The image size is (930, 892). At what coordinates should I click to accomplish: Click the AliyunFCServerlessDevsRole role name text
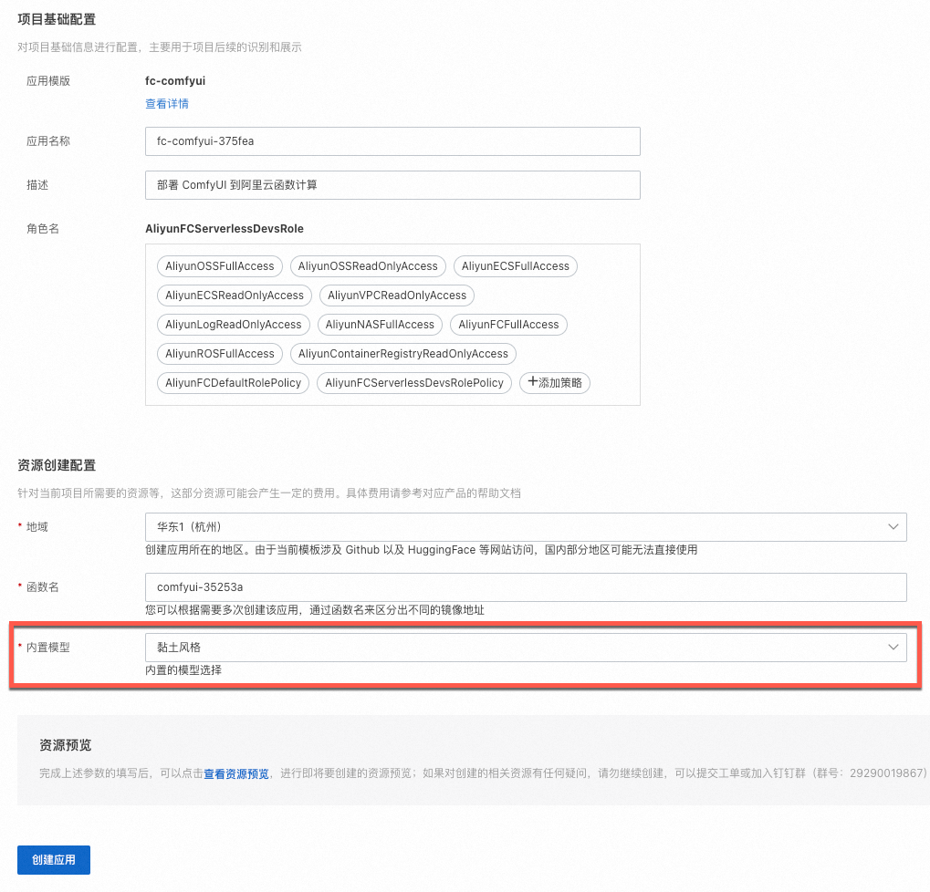pyautogui.click(x=225, y=229)
